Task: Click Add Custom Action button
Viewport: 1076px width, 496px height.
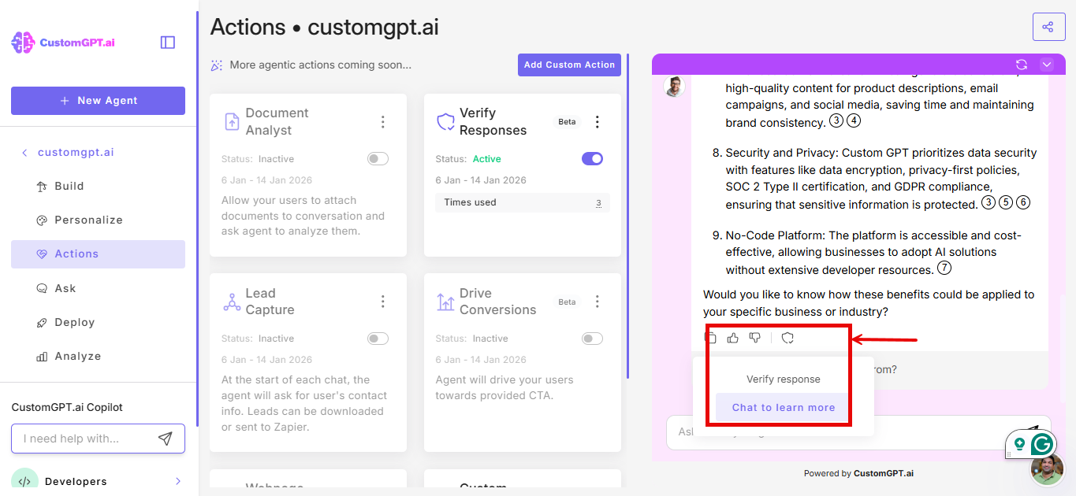Action: 569,65
